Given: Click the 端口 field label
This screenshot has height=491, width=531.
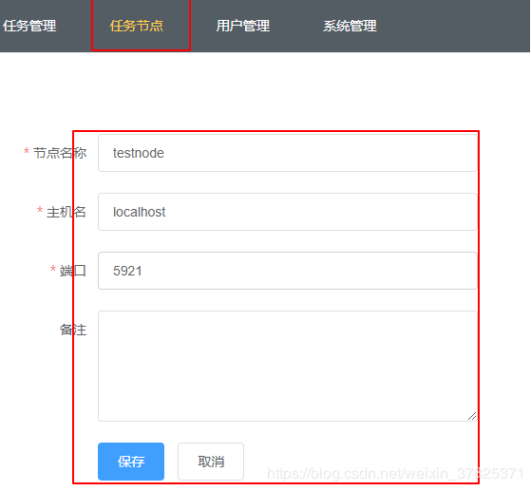Looking at the screenshot, I should pos(73,271).
